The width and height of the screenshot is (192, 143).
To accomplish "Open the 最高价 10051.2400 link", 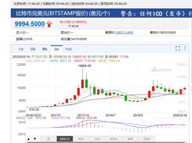I will (124, 33).
